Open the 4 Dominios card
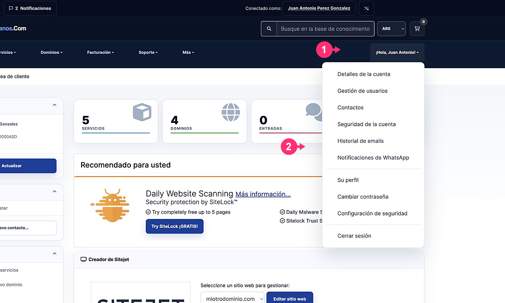Screen dimensions: 505x303 pyautogui.click(x=204, y=122)
